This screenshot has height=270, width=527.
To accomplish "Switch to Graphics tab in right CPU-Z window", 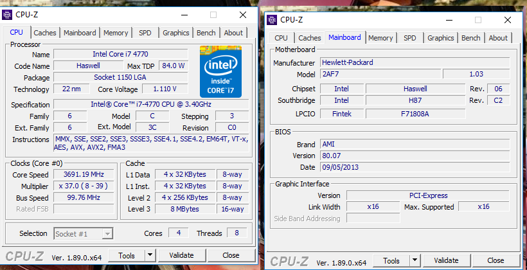I will (x=441, y=38).
